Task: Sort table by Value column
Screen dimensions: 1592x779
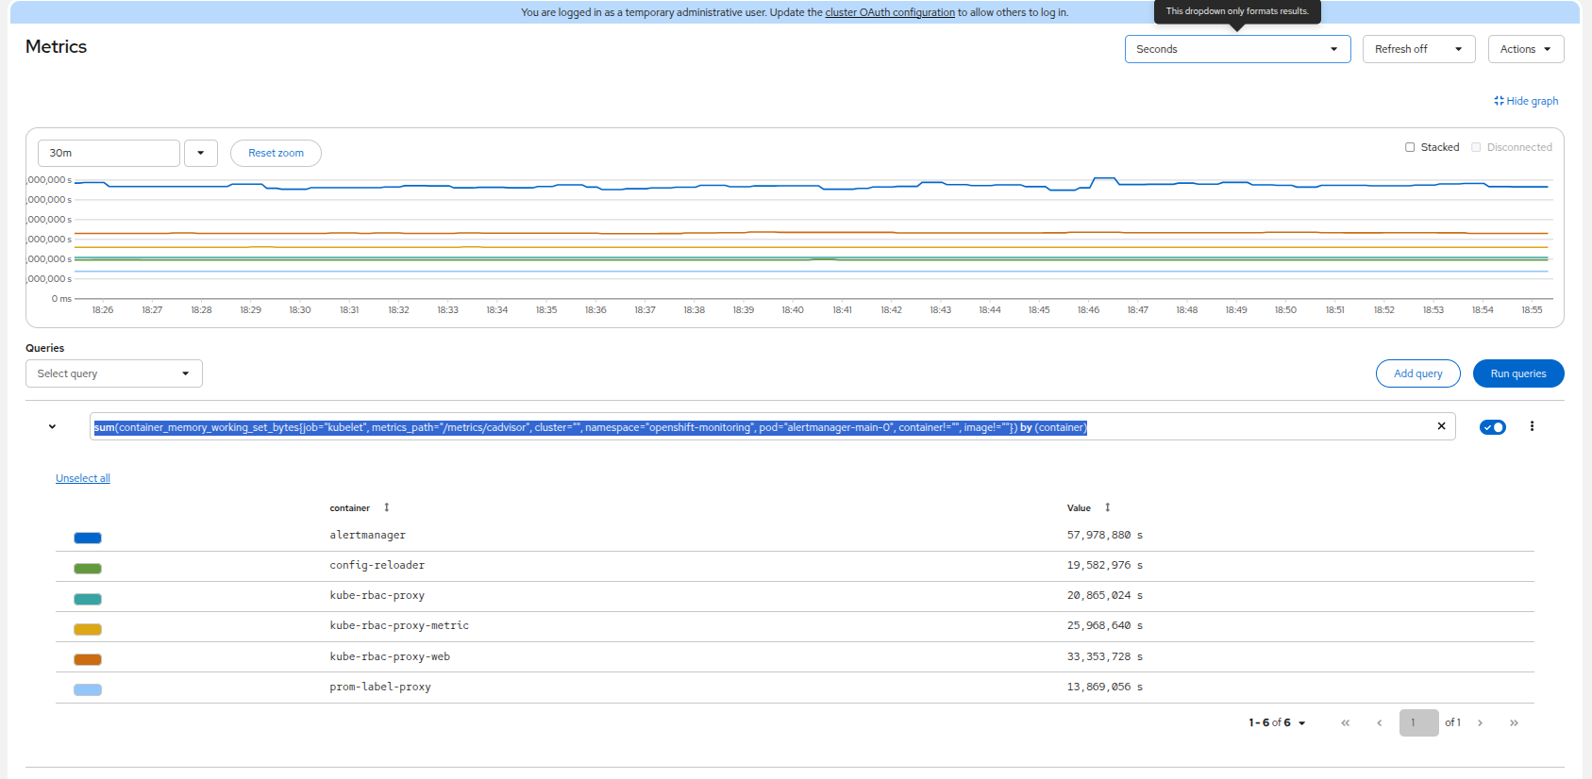Action: (1088, 507)
